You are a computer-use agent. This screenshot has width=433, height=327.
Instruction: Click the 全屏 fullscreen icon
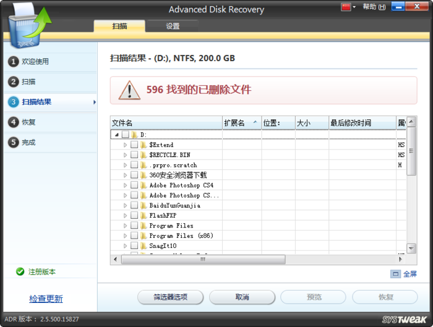[395, 274]
